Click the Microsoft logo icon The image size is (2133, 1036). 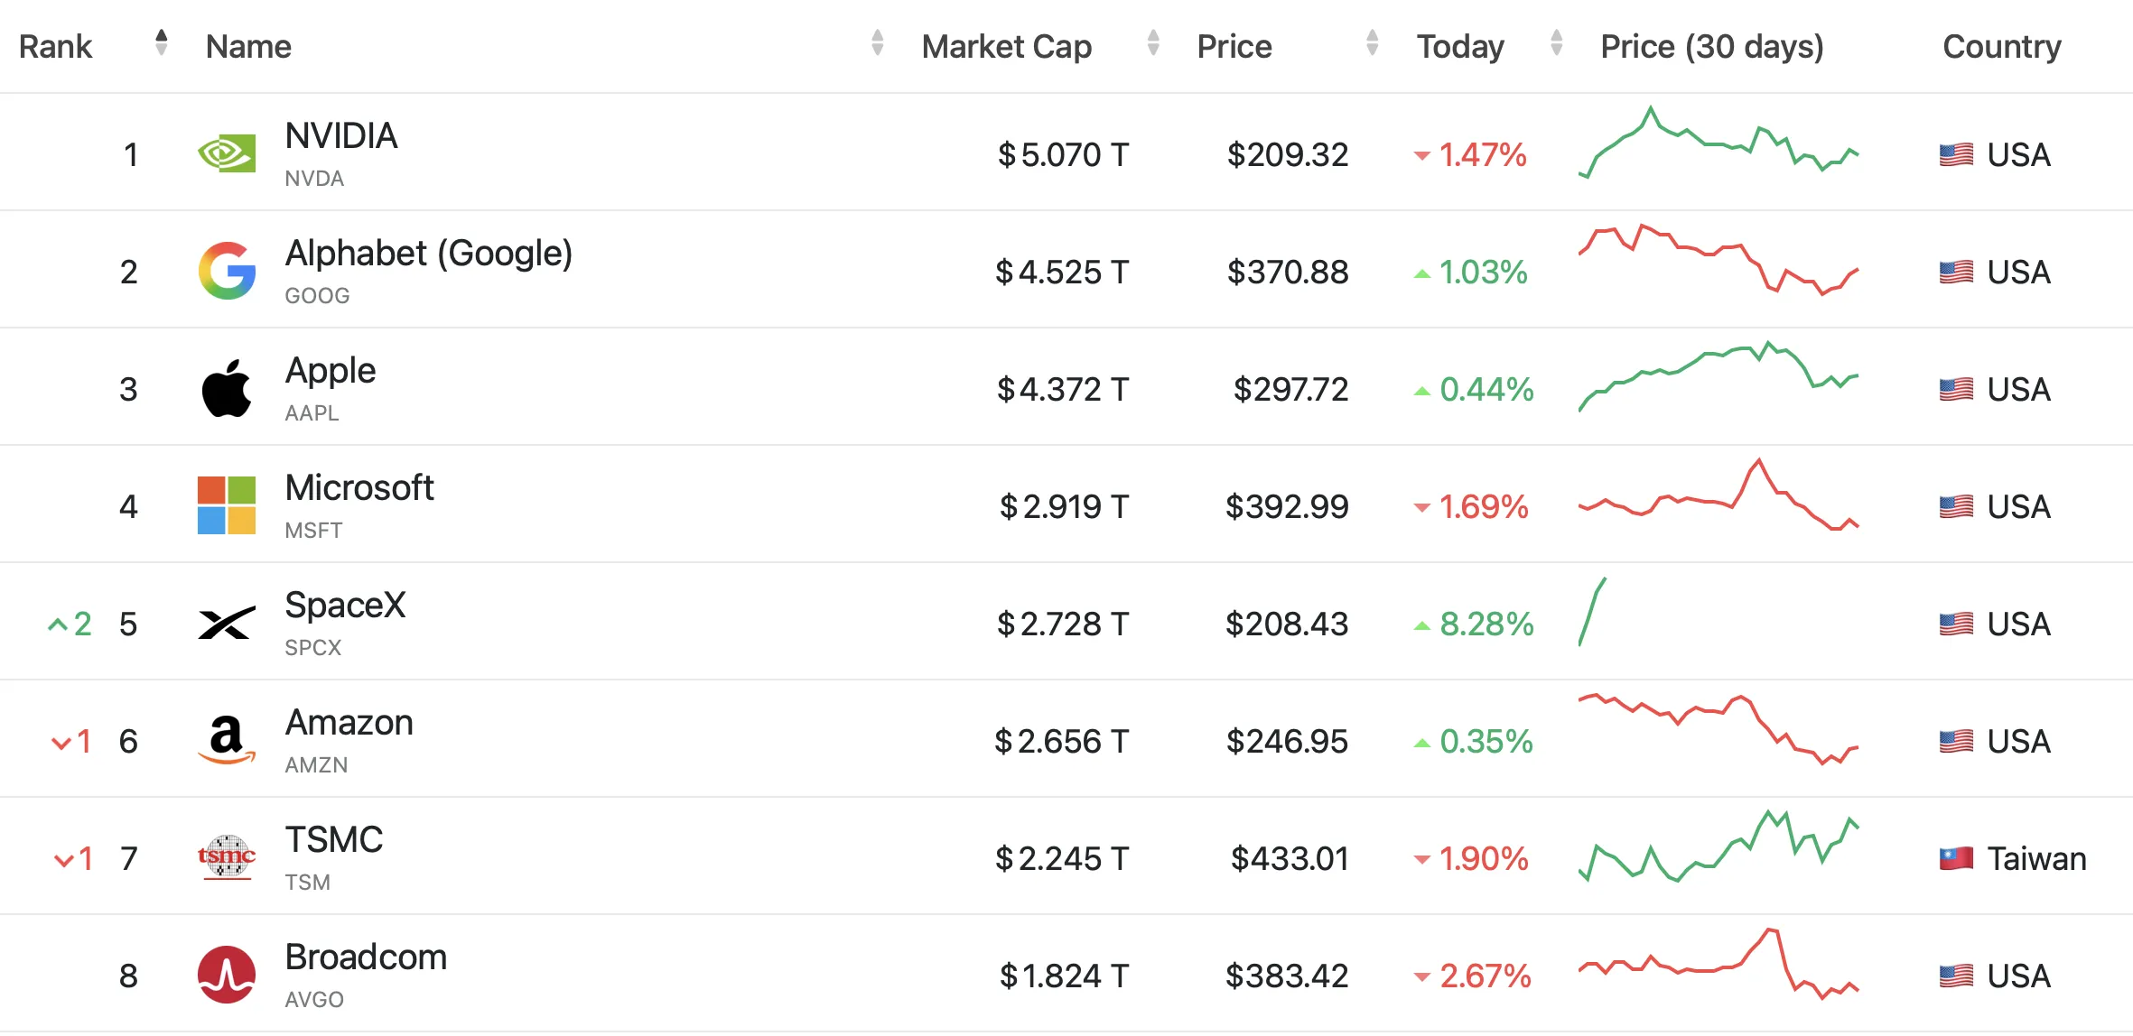point(227,505)
